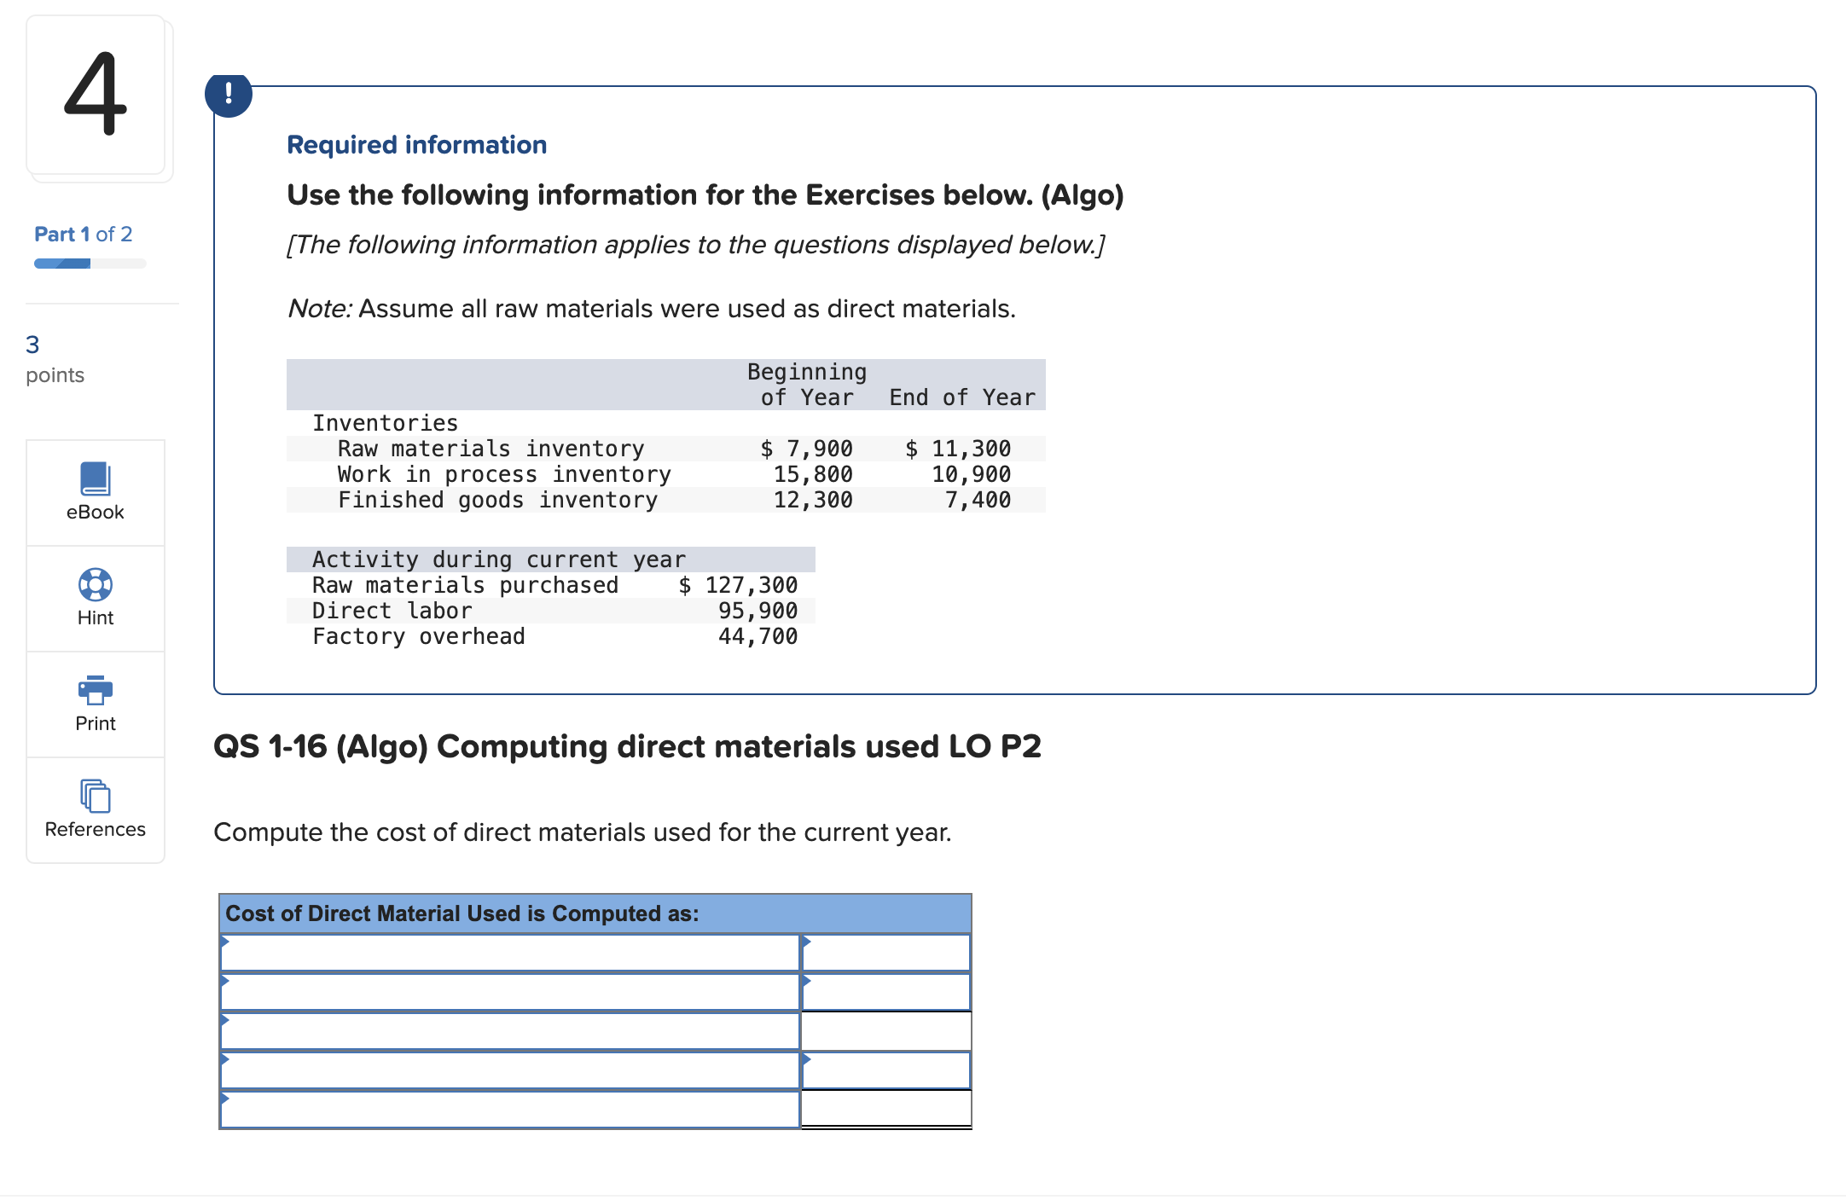The height and width of the screenshot is (1200, 1846).
Task: Click the first amount input cell
Action: tap(887, 953)
